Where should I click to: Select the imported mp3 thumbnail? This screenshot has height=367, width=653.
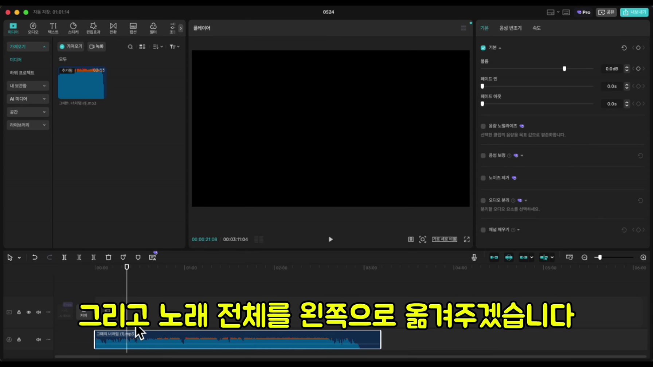(x=81, y=83)
